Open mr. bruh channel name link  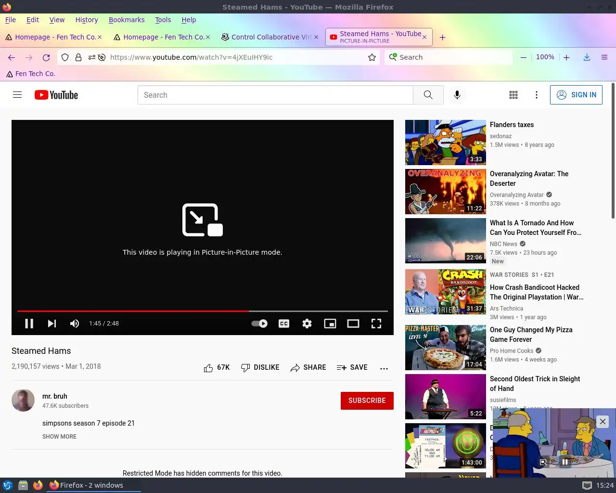click(x=54, y=396)
